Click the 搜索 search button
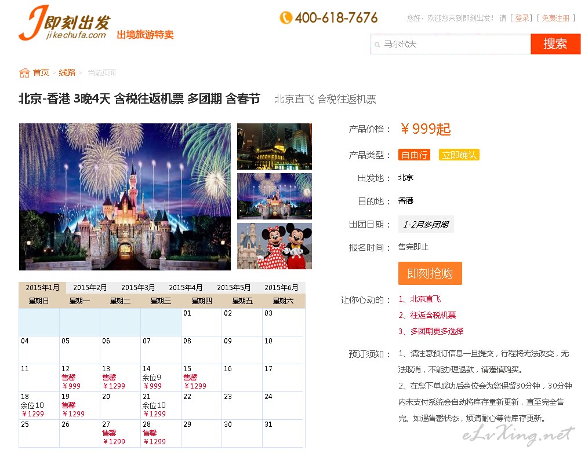 [x=555, y=43]
